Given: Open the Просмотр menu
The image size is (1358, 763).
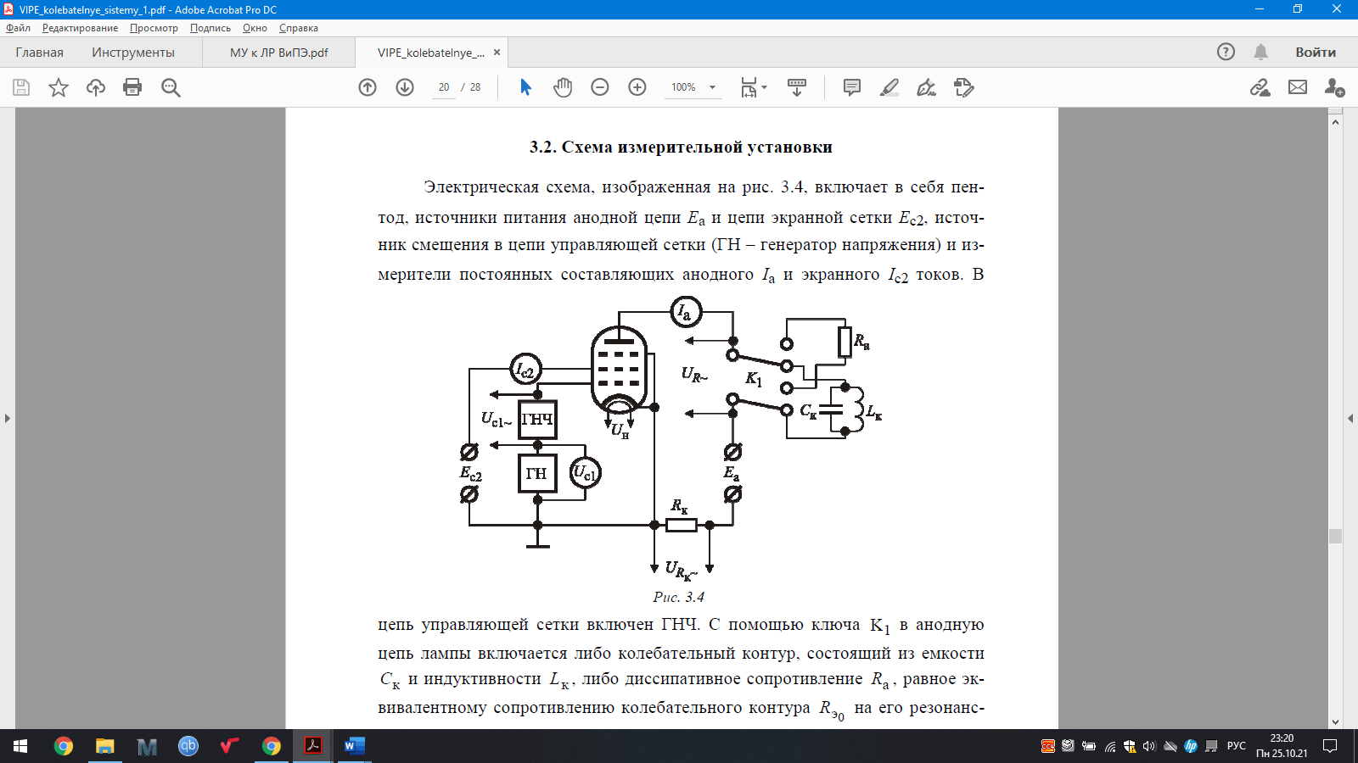Looking at the screenshot, I should tap(154, 28).
